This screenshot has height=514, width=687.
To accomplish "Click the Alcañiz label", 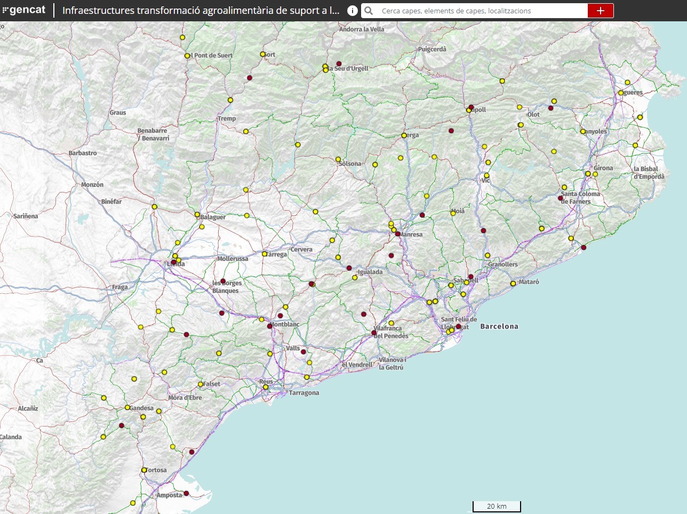I will point(28,408).
